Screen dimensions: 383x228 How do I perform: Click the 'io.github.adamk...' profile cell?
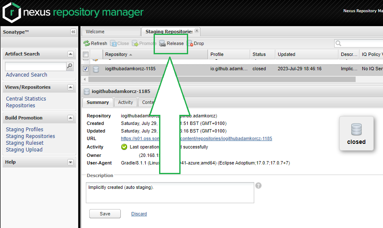(x=229, y=69)
